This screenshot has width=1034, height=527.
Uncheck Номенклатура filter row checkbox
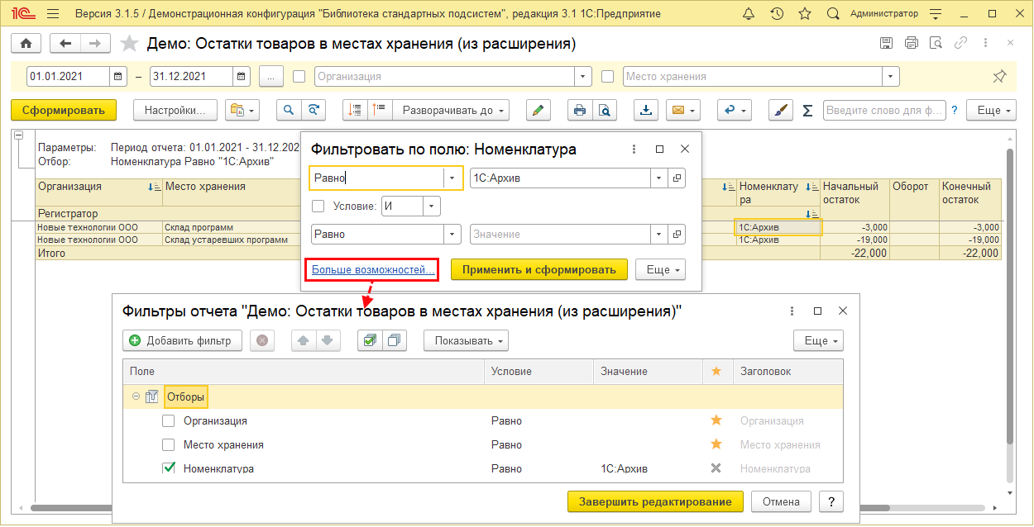169,468
